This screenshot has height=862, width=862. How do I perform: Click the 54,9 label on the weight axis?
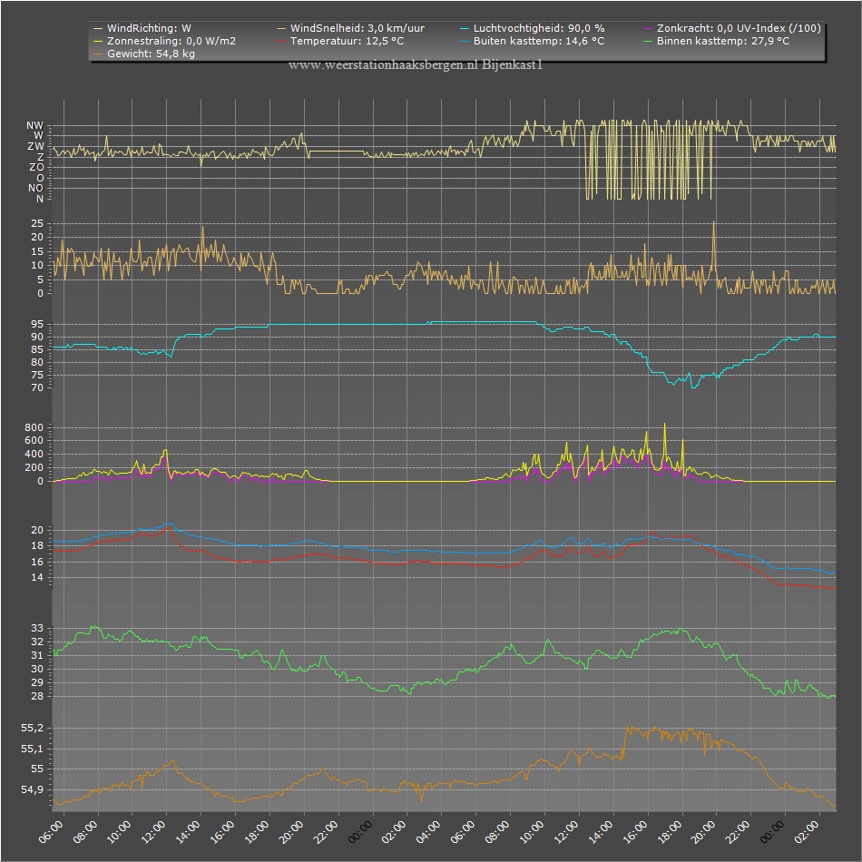[33, 790]
